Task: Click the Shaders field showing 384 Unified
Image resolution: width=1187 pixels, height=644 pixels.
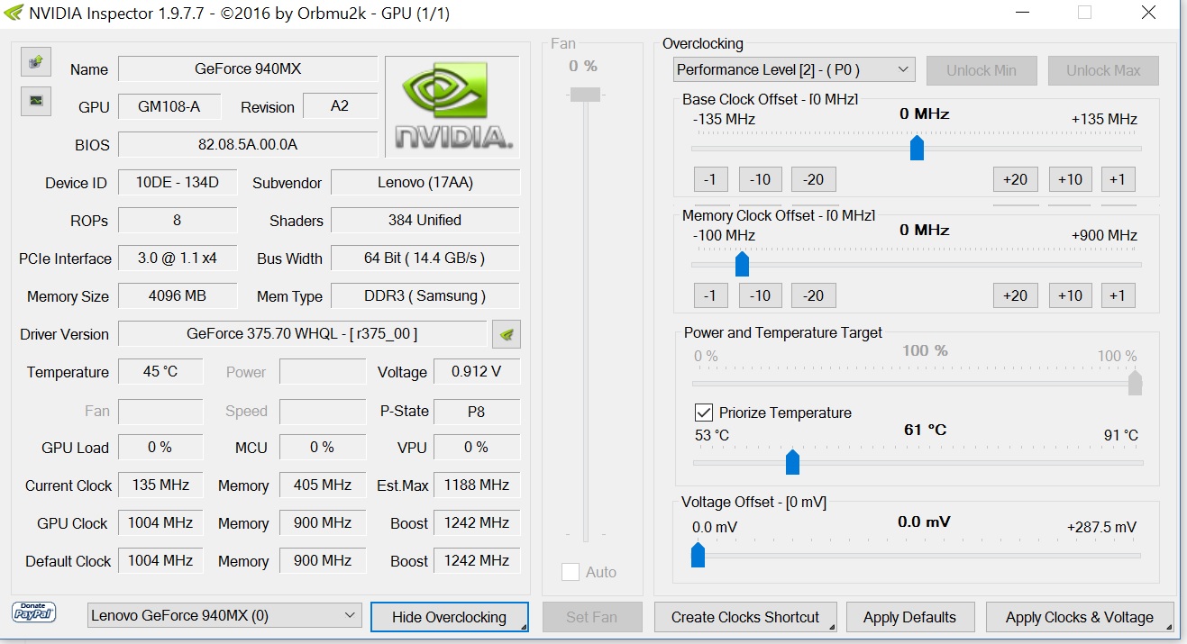Action: (x=425, y=220)
